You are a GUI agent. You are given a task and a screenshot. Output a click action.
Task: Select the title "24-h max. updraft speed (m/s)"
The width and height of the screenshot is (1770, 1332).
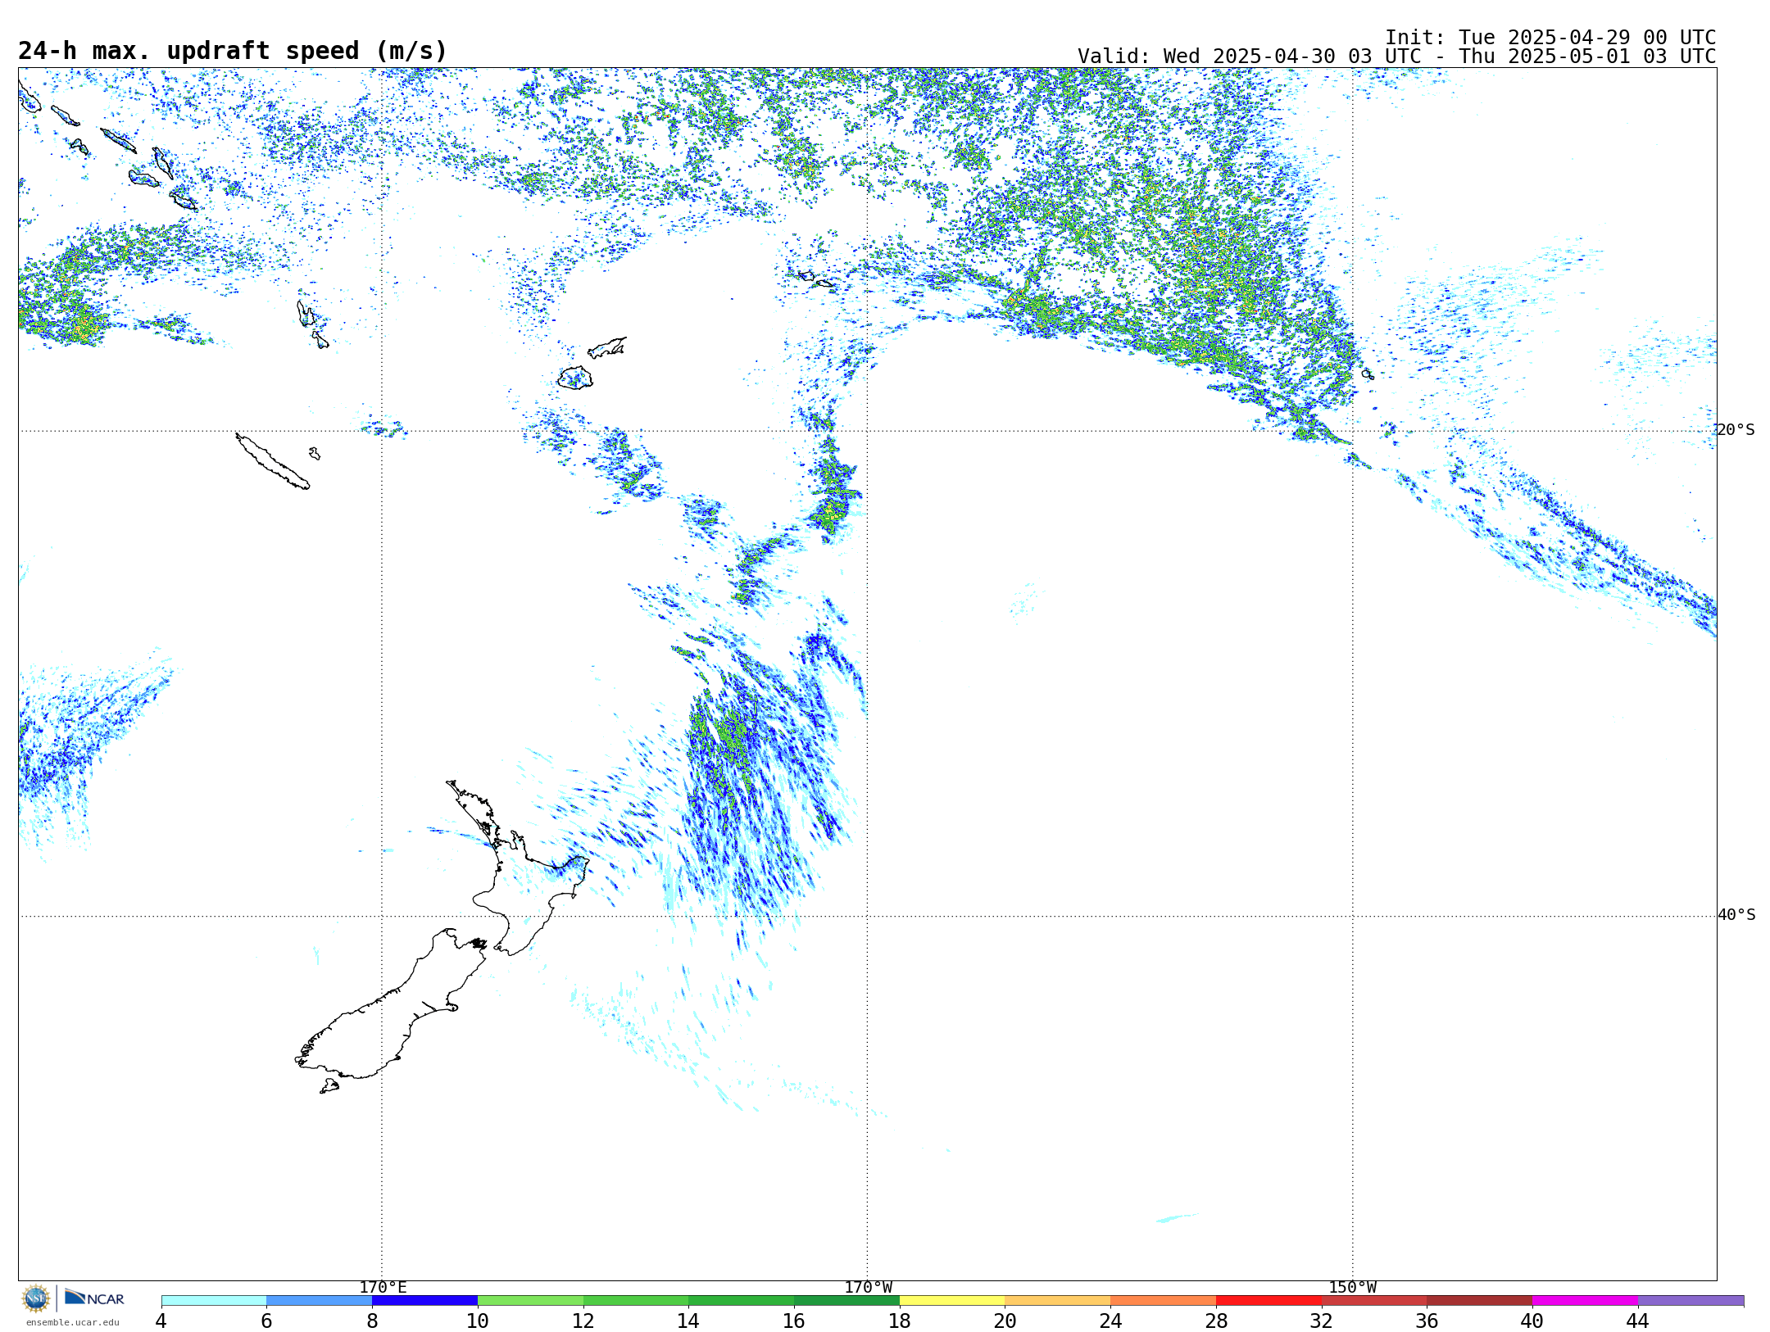coord(233,51)
